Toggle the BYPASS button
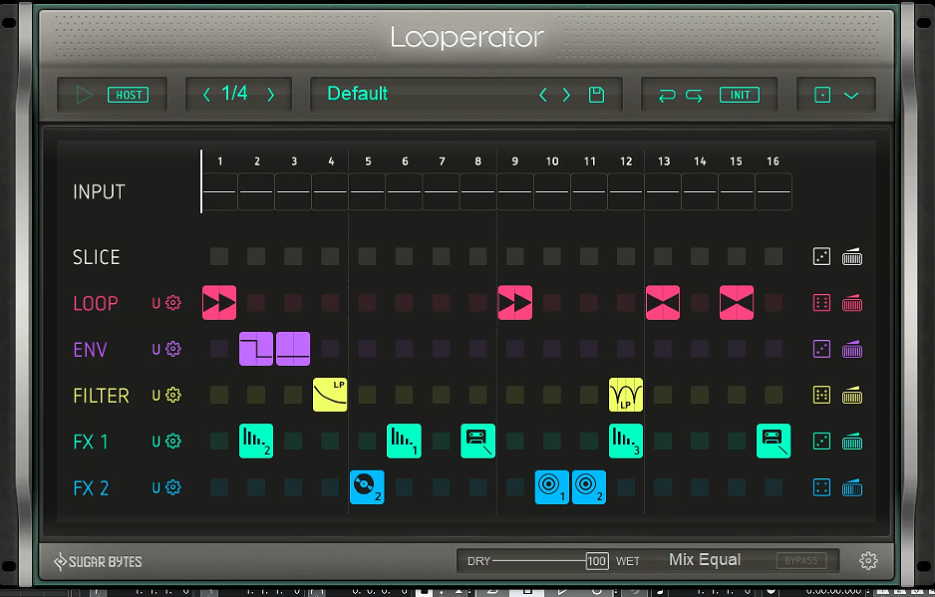 point(801,560)
